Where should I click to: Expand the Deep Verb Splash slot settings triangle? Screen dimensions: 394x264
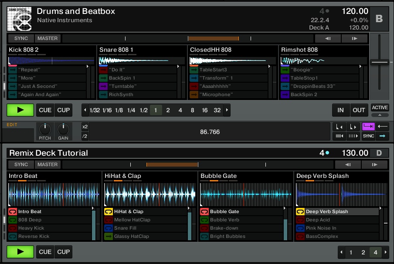coord(380,208)
